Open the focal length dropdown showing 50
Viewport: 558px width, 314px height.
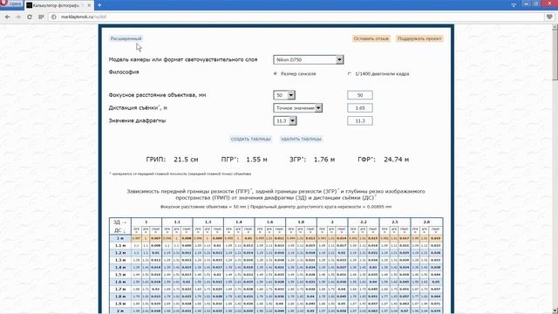tap(284, 95)
